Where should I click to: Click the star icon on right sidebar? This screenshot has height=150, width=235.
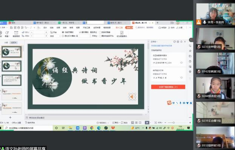click(190, 51)
